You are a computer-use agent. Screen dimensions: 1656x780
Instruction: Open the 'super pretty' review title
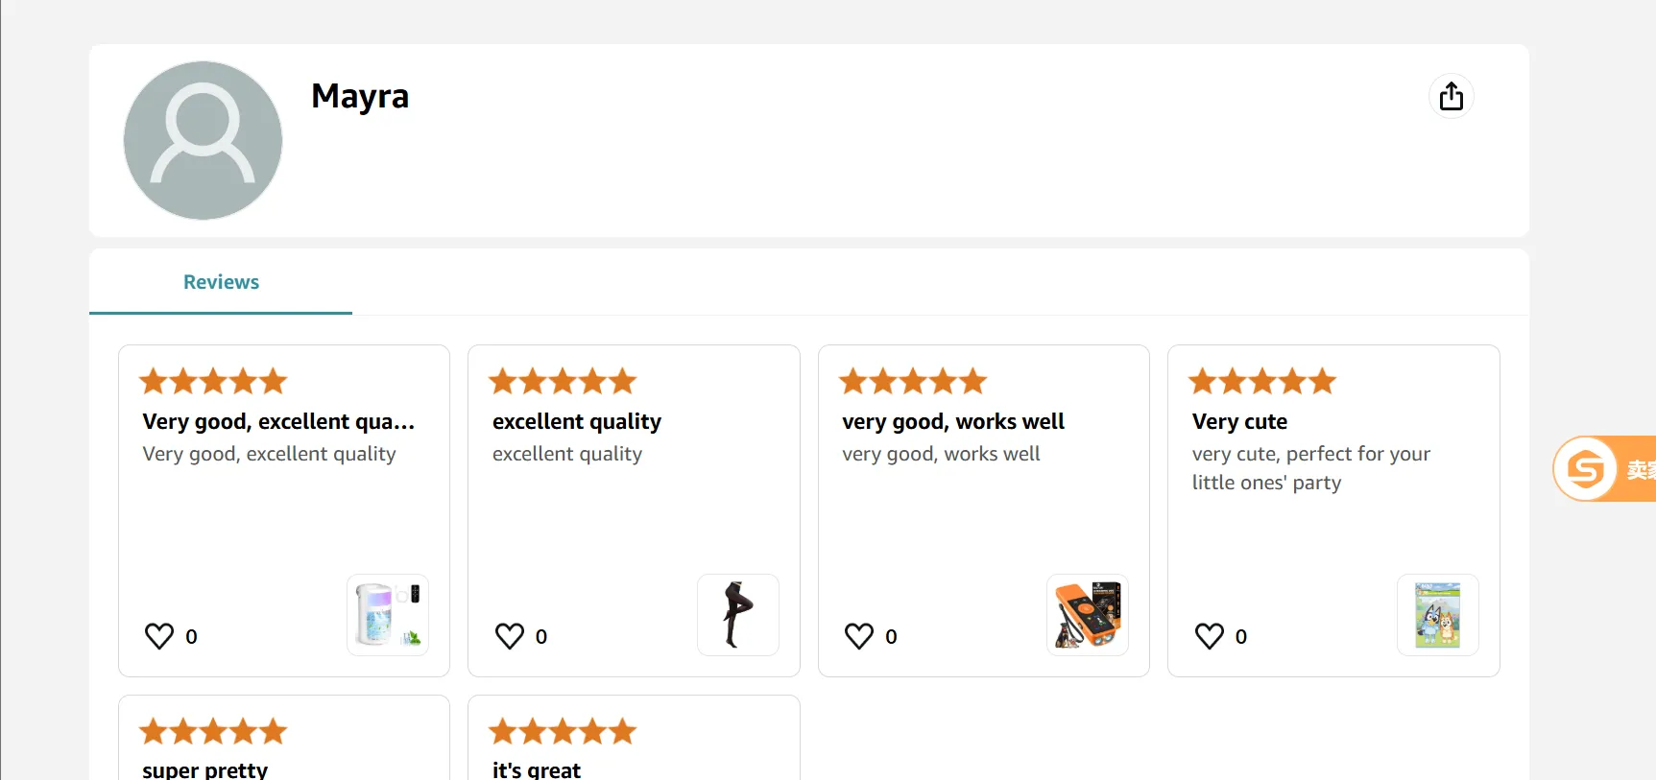pyautogui.click(x=205, y=769)
